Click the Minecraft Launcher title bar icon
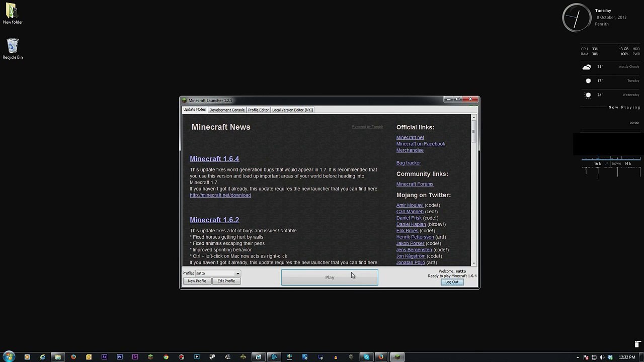The image size is (644, 362). coord(185,100)
